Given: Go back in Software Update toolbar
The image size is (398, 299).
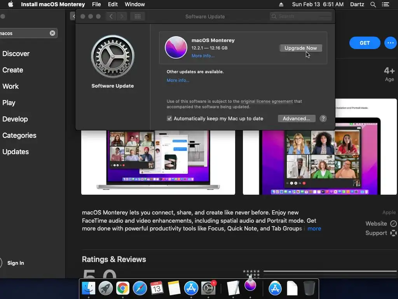Looking at the screenshot, I should coord(111,16).
